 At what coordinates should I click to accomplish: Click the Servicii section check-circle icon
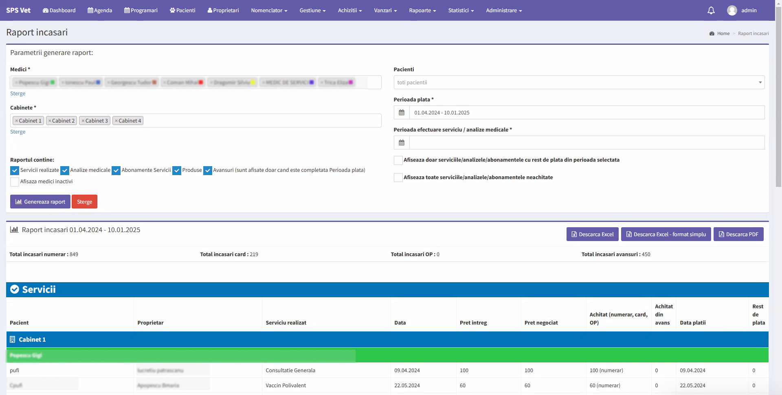click(x=15, y=290)
